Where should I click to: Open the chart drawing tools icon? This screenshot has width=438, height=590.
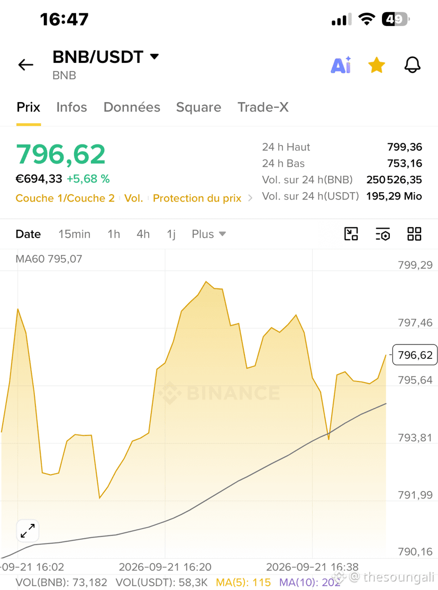click(351, 234)
